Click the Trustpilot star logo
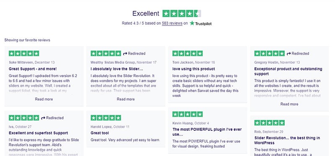The width and height of the screenshot is (335, 156). (192, 23)
